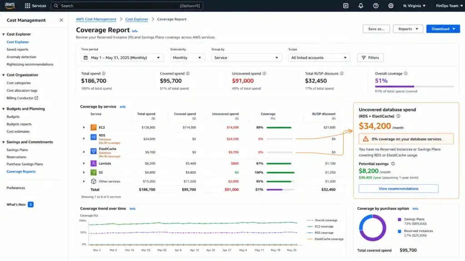Click info icon beside Total RI/SP discount
Screen dimensions: 465x261
point(341,73)
